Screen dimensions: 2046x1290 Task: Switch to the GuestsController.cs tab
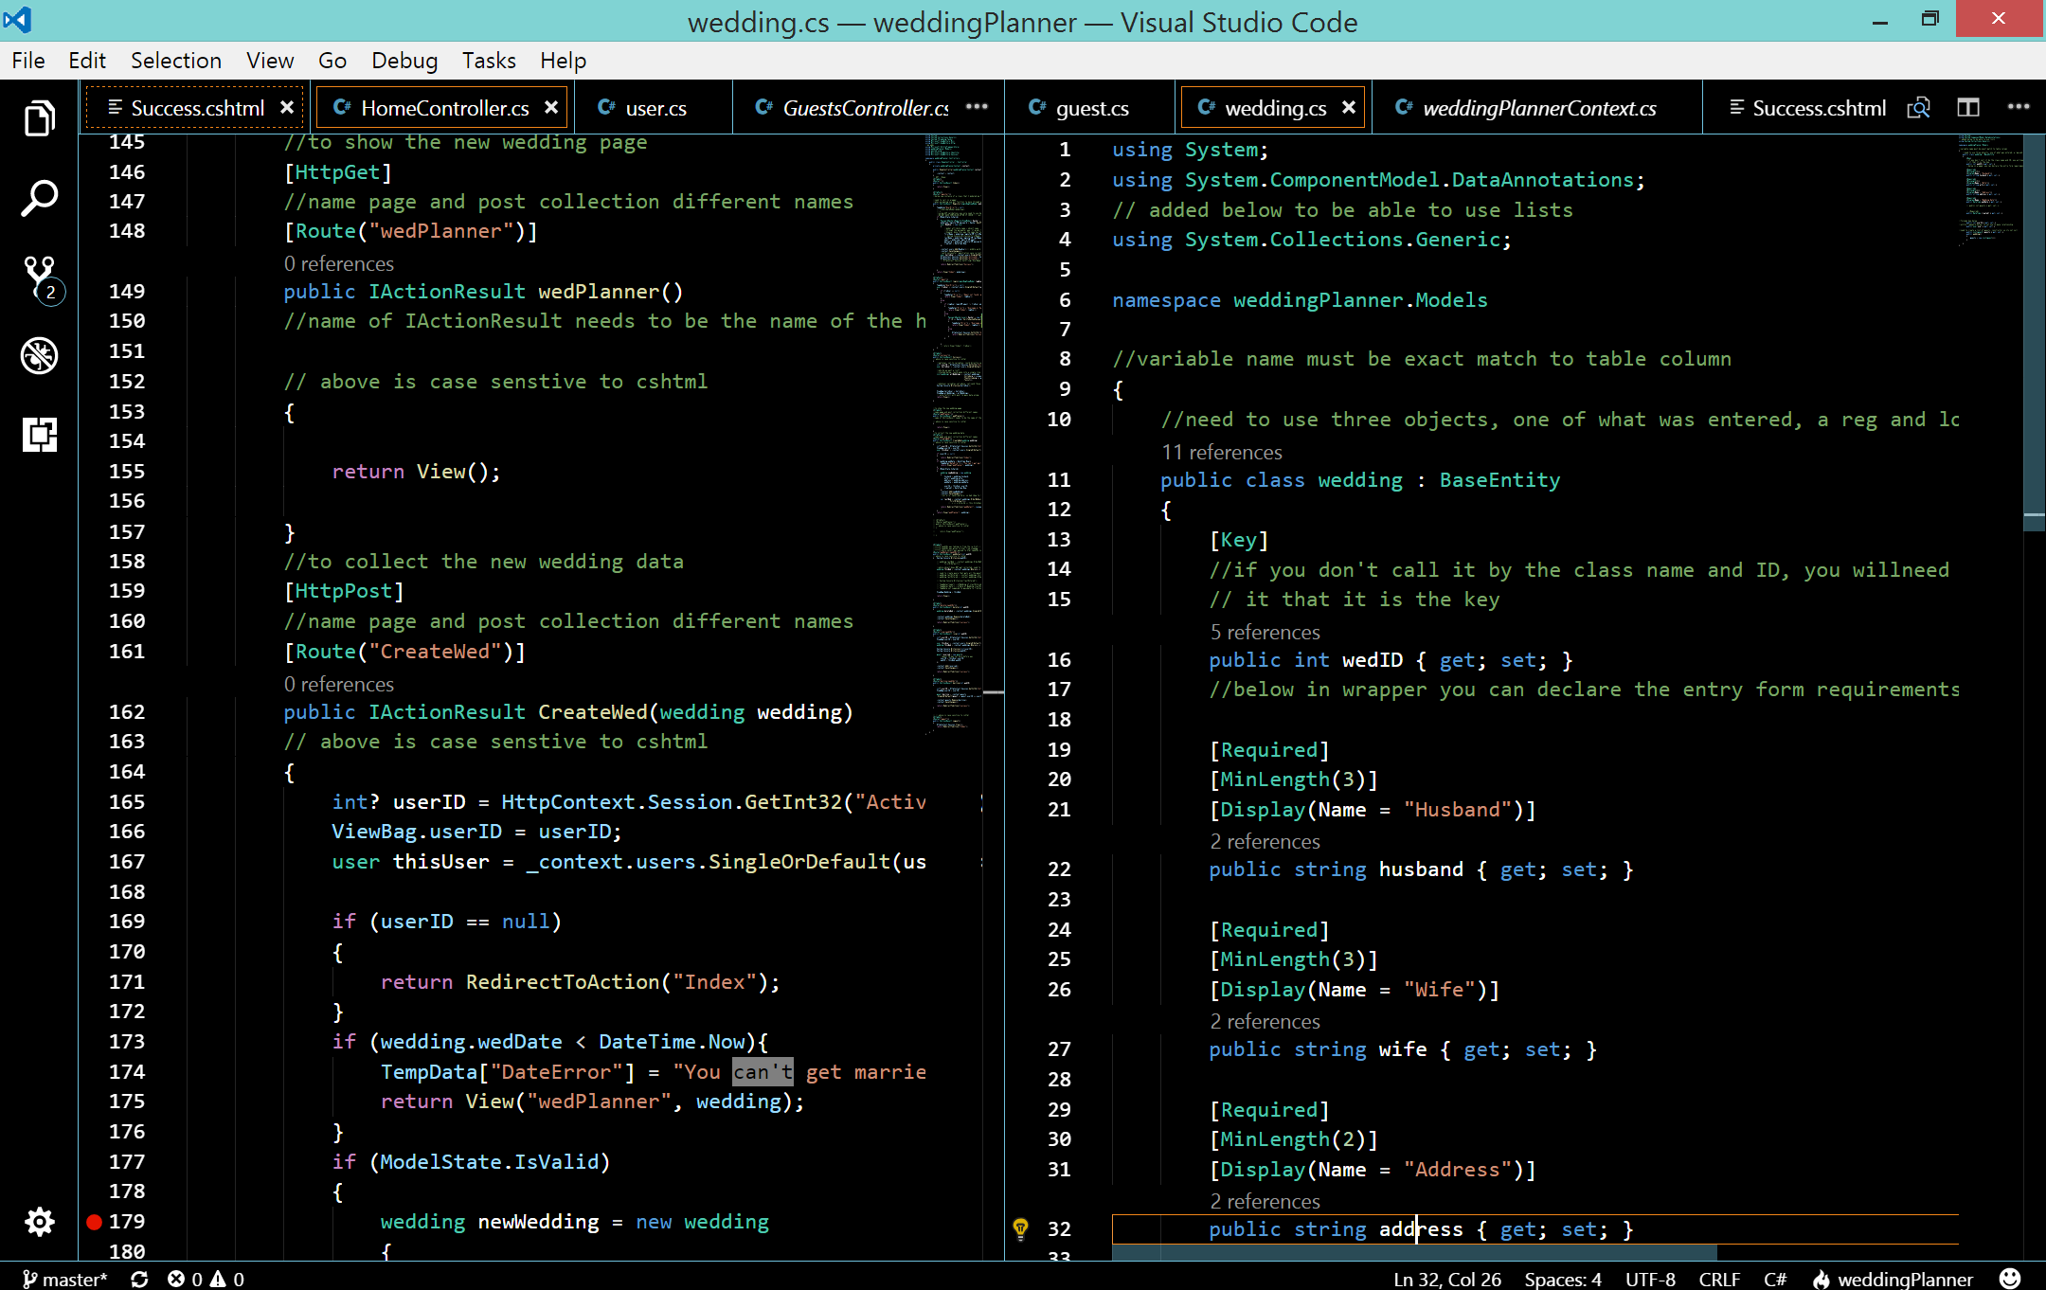[852, 108]
